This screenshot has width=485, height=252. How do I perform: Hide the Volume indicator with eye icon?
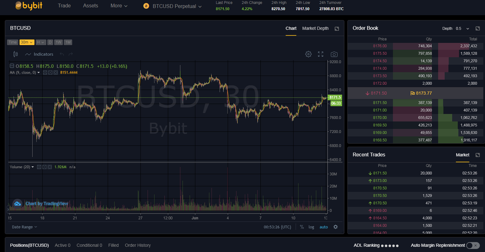click(x=39, y=167)
